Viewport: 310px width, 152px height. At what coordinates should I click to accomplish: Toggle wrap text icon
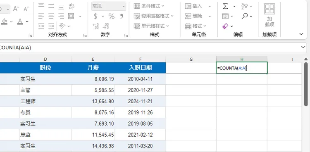pyautogui.click(x=72, y=6)
